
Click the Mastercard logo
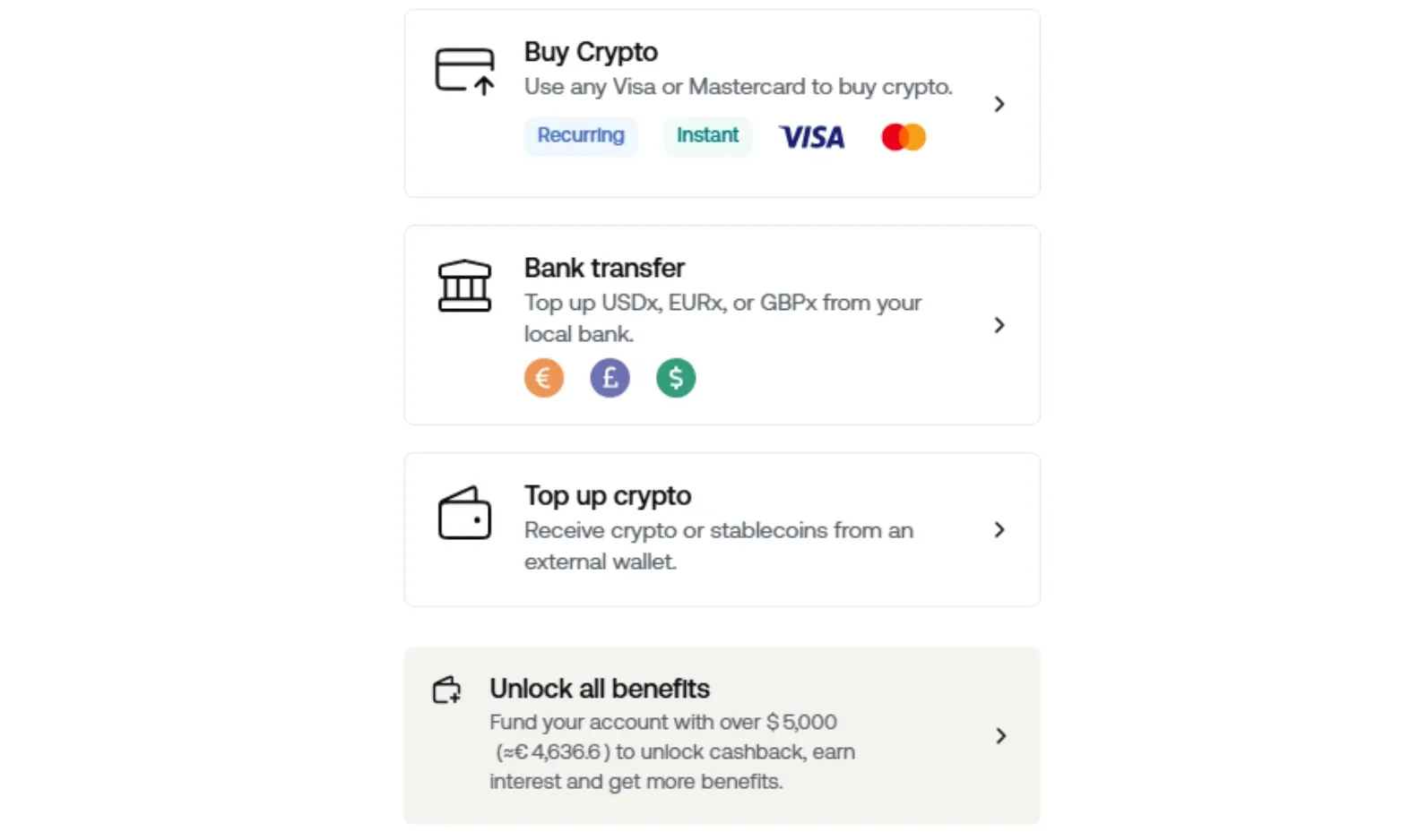[x=904, y=137]
